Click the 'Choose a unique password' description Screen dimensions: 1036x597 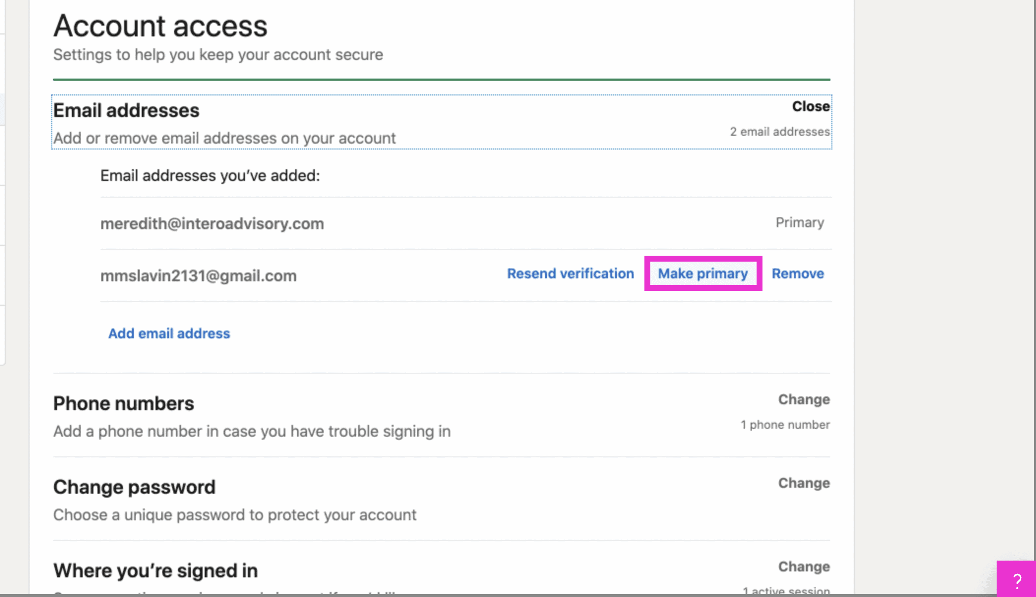point(235,515)
